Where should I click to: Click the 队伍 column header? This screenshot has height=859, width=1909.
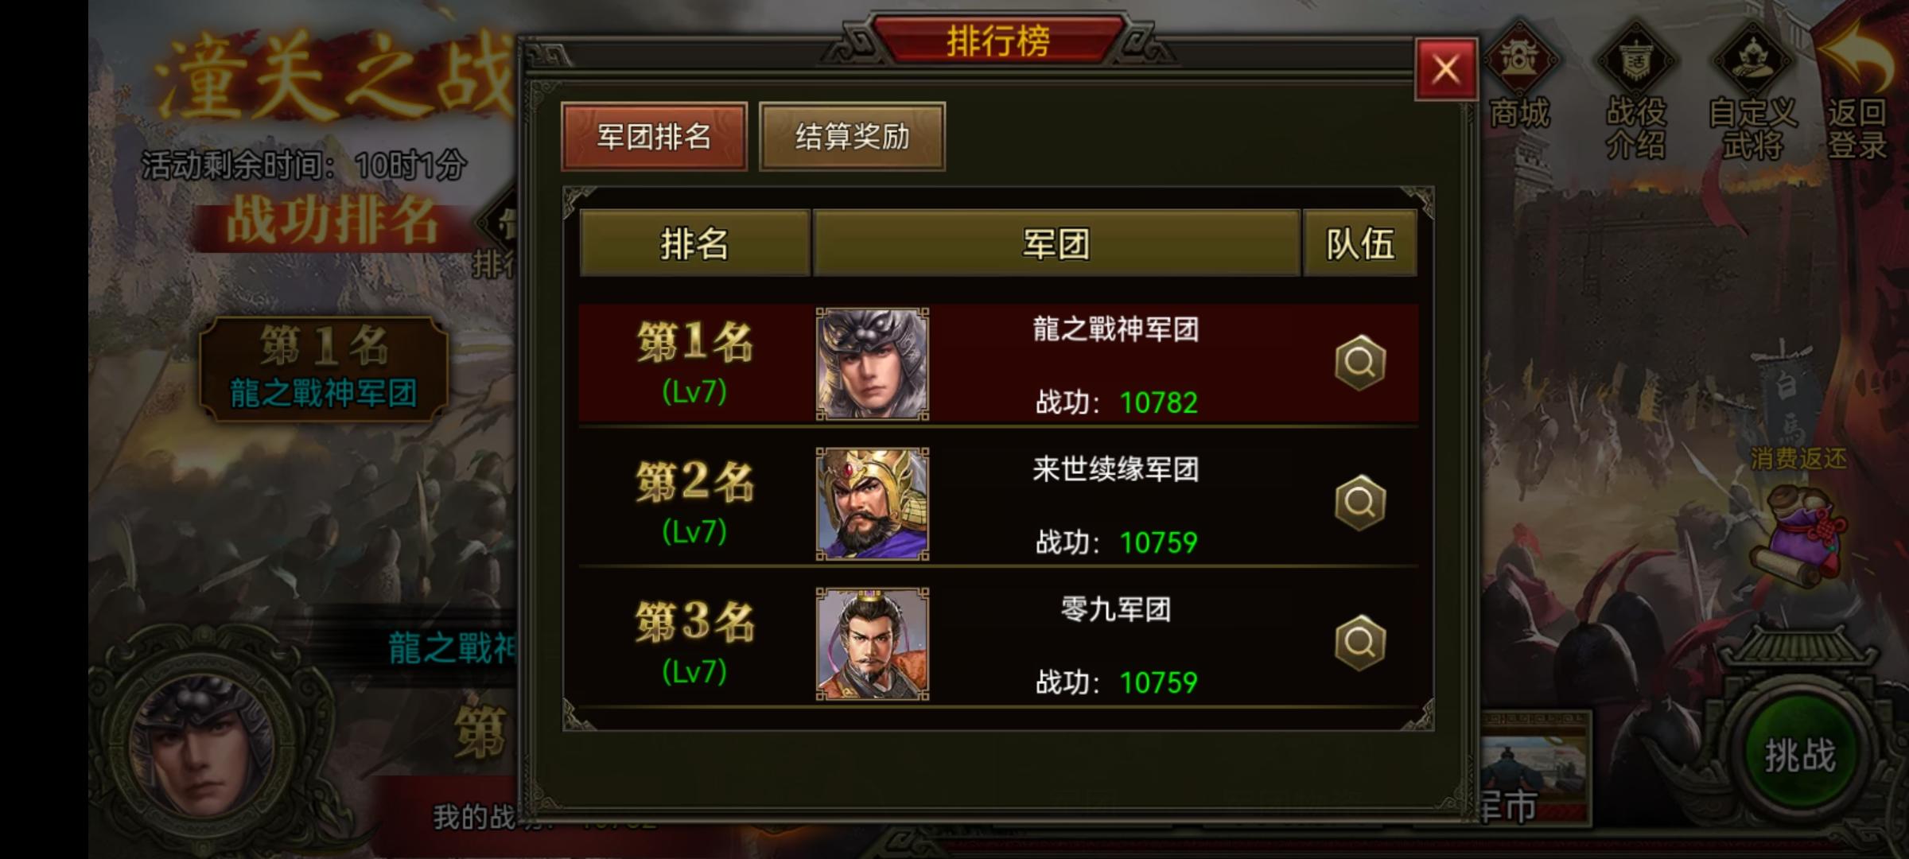(1360, 243)
